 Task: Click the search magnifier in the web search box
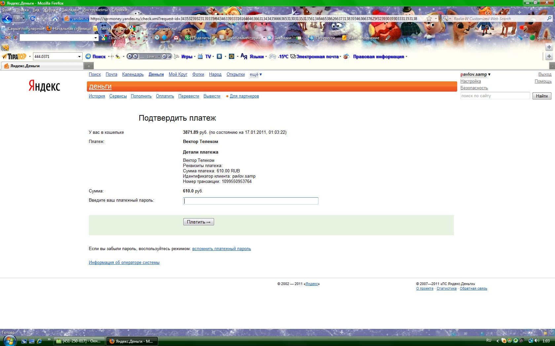pyautogui.click(x=550, y=19)
